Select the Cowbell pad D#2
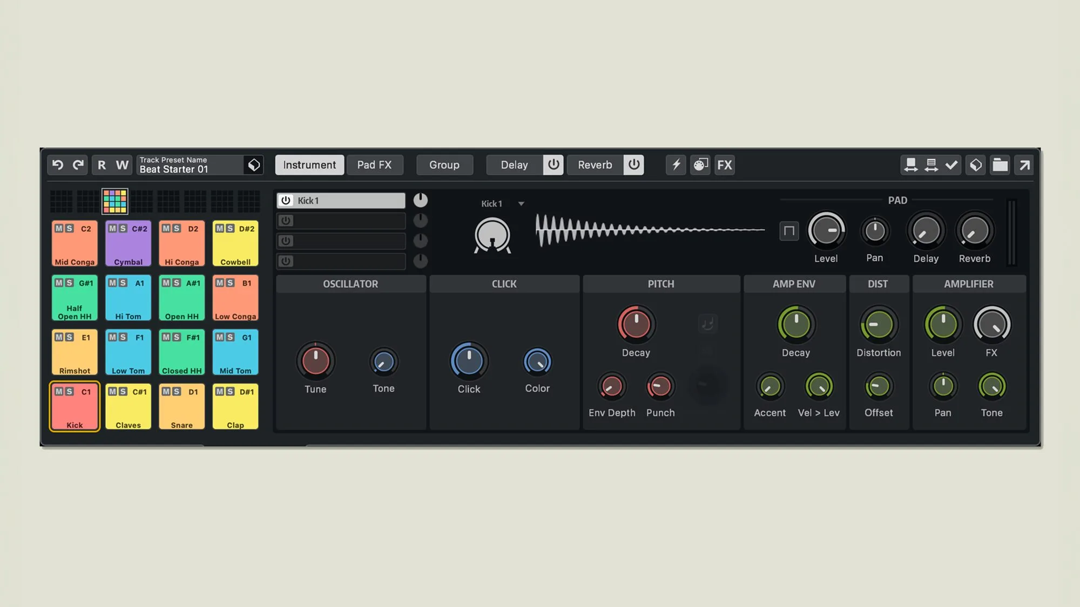 [235, 244]
